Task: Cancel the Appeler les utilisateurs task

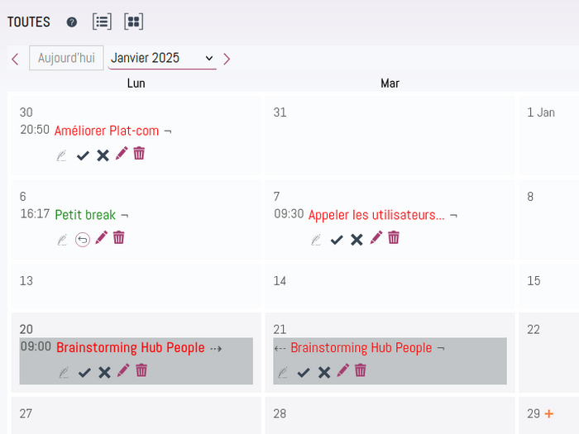Action: pos(356,240)
